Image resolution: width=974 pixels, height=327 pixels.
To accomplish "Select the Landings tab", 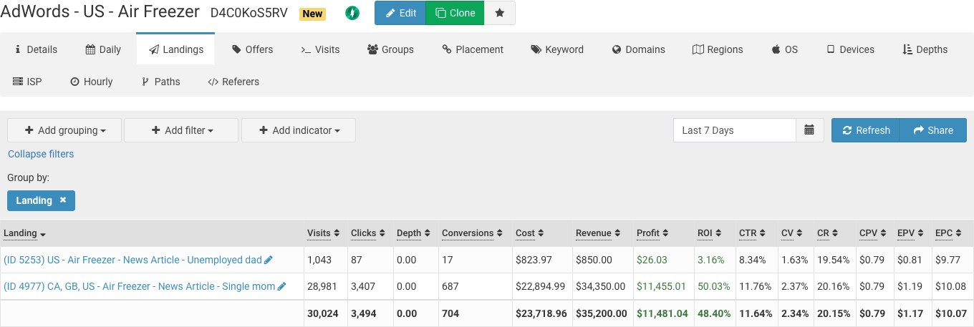I will pyautogui.click(x=175, y=49).
